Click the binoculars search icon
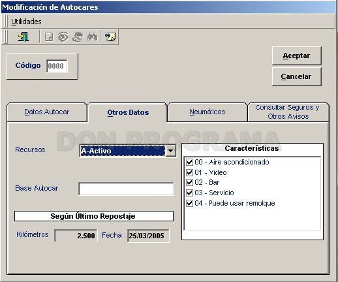The width and height of the screenshot is (338, 282). click(92, 37)
